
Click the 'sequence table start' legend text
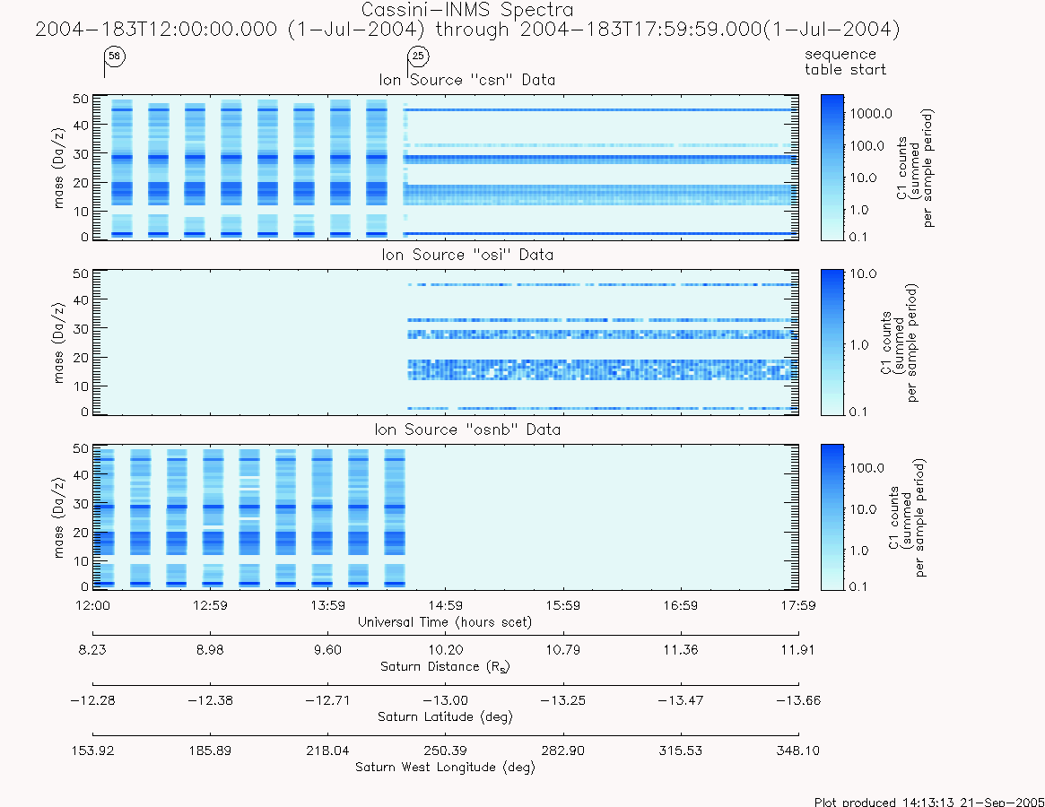(845, 62)
